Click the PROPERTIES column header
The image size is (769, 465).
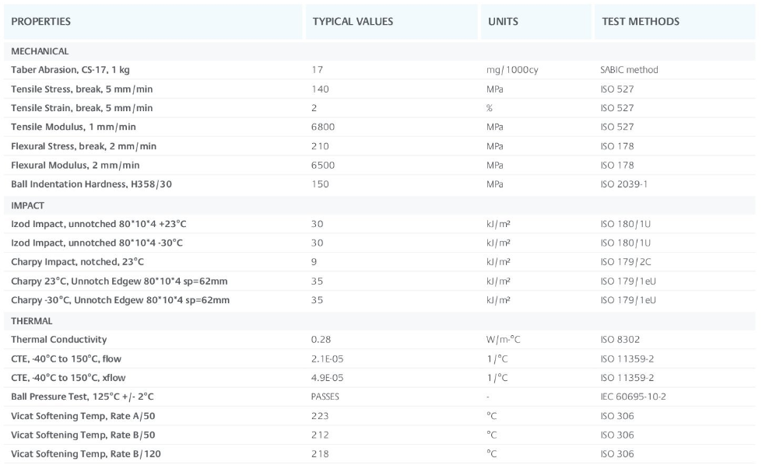[x=40, y=22]
